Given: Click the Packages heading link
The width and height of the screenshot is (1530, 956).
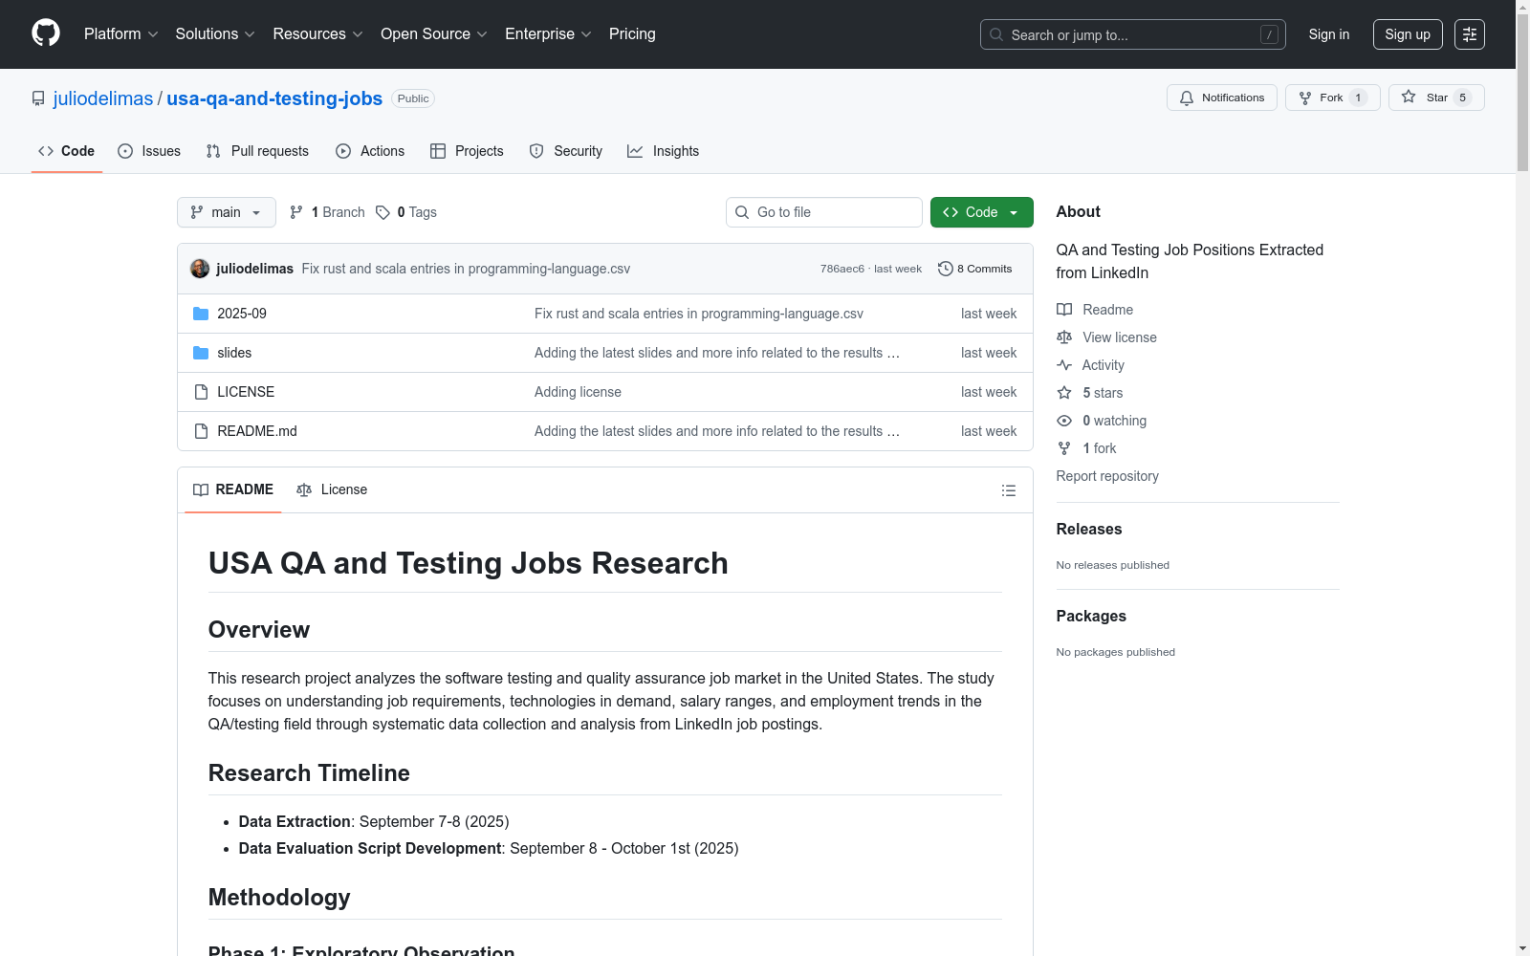Looking at the screenshot, I should coord(1091,616).
